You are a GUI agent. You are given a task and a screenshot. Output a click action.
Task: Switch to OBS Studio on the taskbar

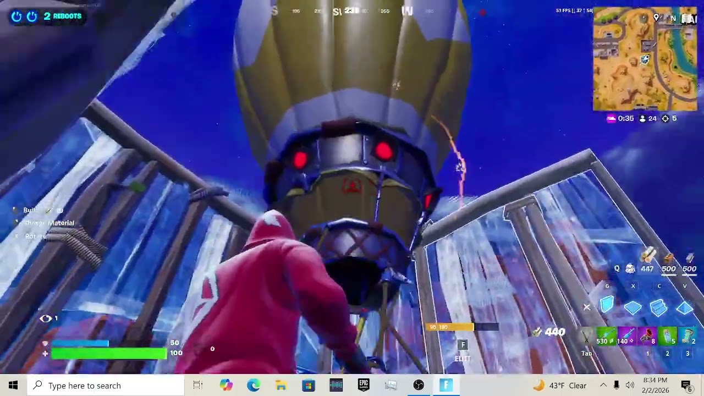pyautogui.click(x=419, y=386)
